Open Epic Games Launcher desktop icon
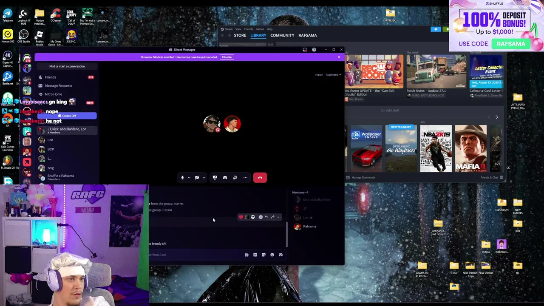Viewport: 544px width, 306px height. [8, 143]
